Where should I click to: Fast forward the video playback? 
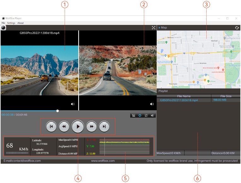[91, 127]
